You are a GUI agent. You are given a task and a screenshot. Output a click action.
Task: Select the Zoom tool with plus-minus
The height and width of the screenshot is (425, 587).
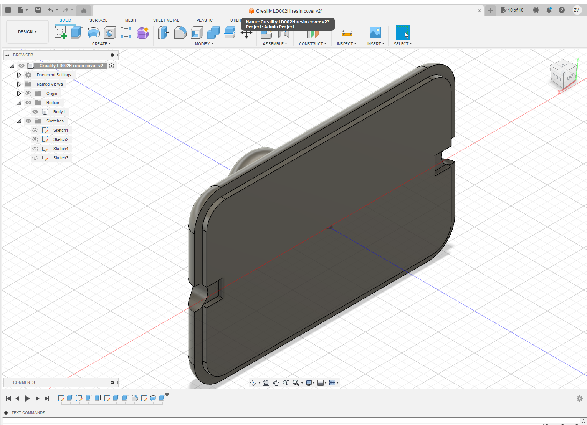coord(286,383)
